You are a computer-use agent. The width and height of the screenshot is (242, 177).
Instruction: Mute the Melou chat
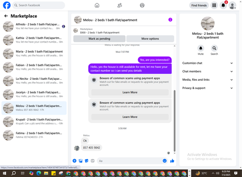click(201, 48)
